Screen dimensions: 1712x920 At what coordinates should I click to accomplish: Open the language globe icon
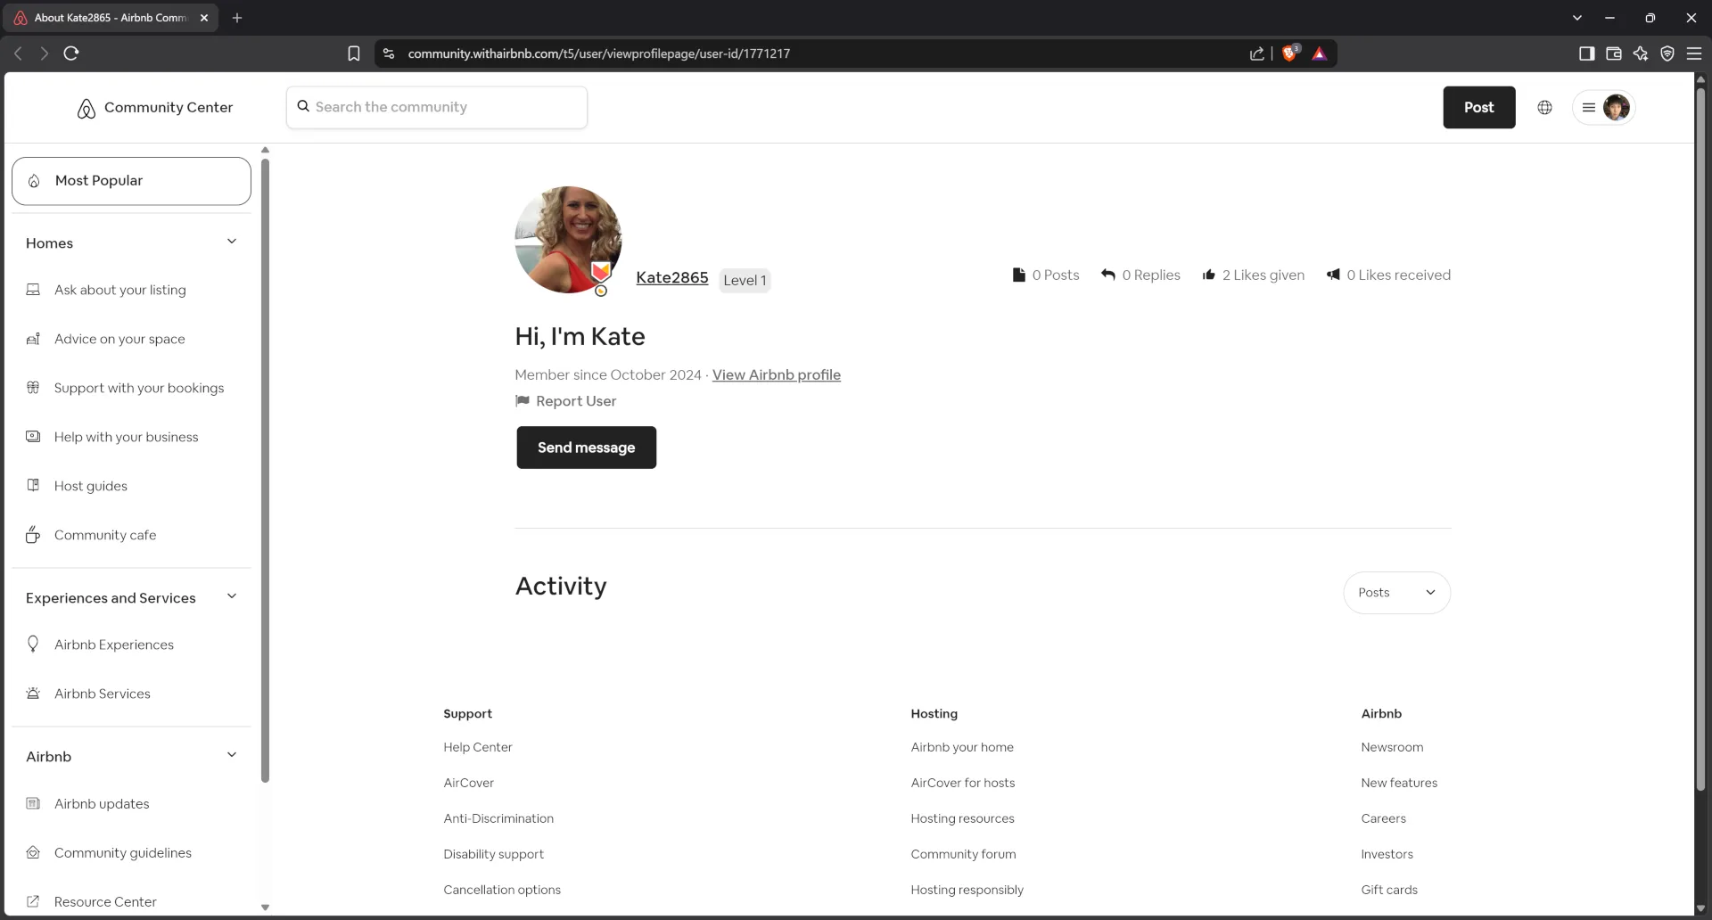pos(1544,107)
